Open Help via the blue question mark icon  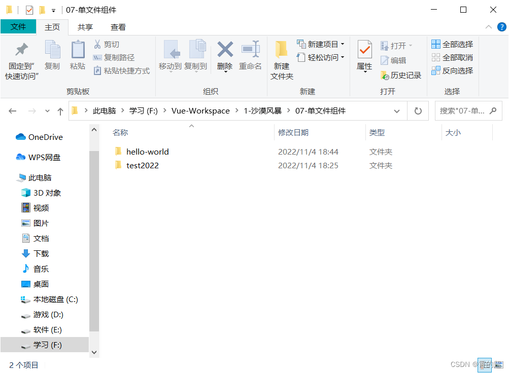(x=502, y=27)
